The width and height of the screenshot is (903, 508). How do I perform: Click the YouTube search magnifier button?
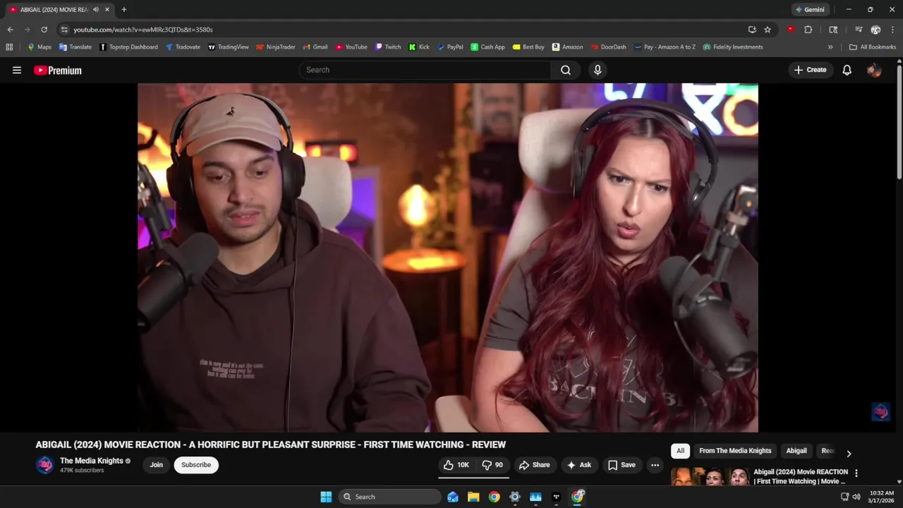tap(566, 70)
